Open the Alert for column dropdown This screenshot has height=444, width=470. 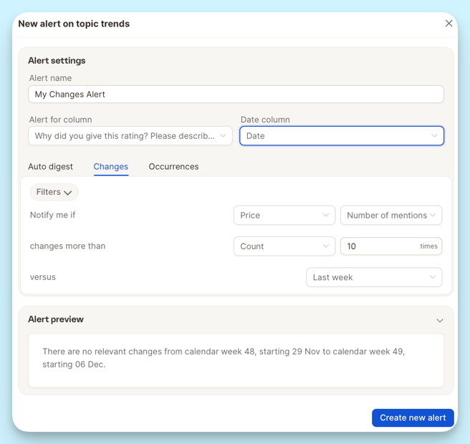[x=130, y=136]
